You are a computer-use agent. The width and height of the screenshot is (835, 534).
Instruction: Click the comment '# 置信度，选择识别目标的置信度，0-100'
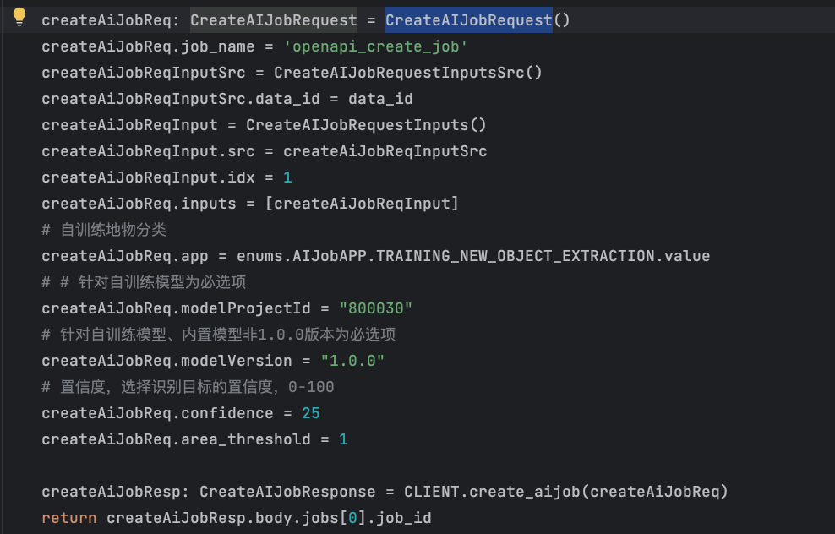point(188,387)
